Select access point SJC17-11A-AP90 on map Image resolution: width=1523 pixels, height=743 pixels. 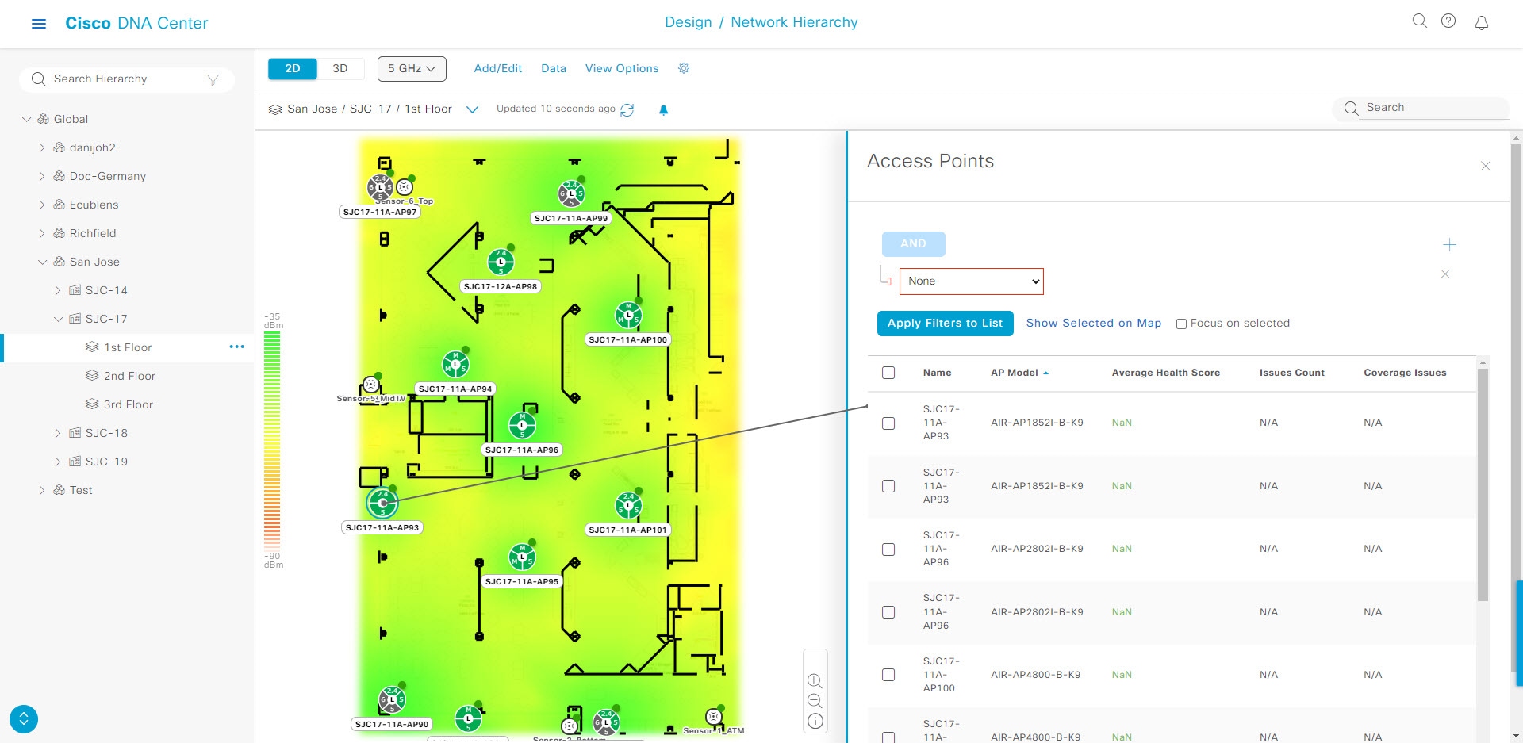click(x=392, y=700)
